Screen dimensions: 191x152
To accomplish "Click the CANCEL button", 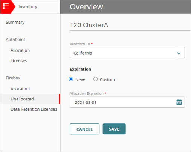I will 85,129.
